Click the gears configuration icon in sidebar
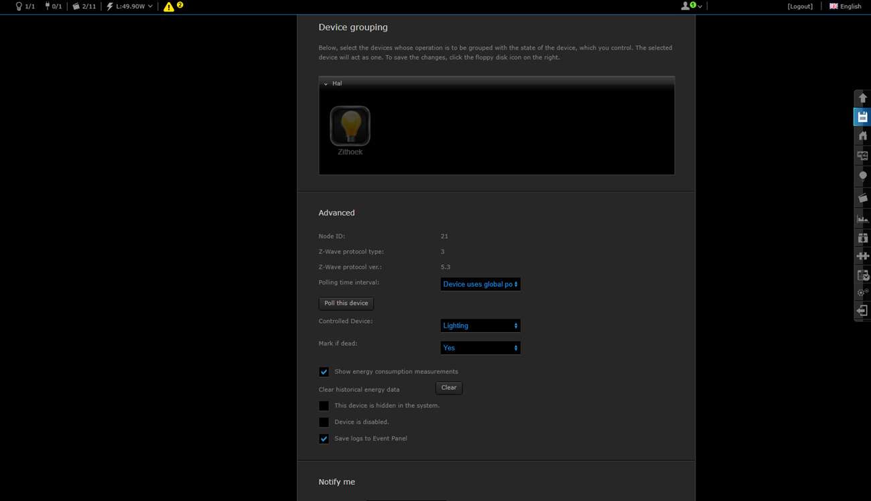 [862, 293]
